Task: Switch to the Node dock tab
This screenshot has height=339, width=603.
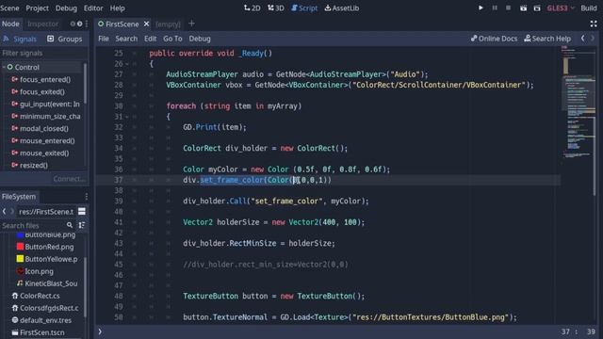Action: click(10, 24)
